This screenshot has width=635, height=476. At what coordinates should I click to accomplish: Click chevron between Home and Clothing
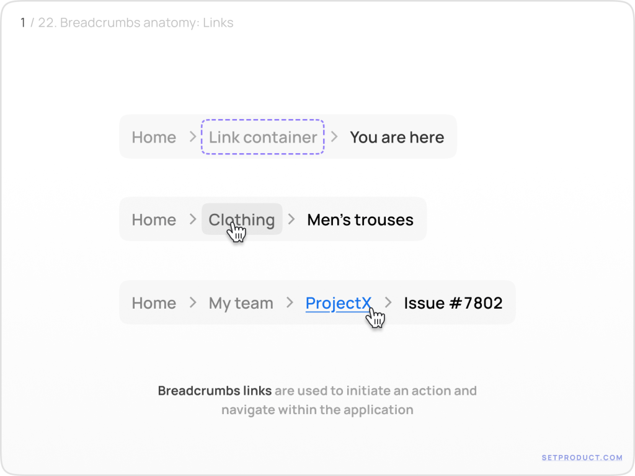[x=192, y=219]
